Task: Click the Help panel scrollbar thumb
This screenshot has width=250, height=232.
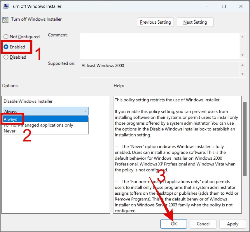Action: click(x=245, y=139)
